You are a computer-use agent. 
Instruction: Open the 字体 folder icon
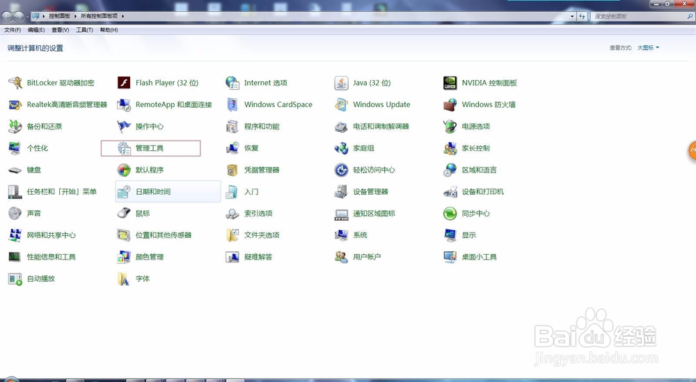click(124, 278)
